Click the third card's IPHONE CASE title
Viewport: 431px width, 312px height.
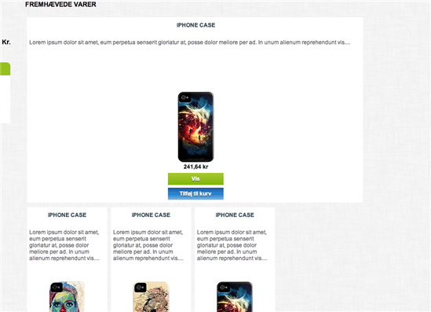click(x=235, y=215)
